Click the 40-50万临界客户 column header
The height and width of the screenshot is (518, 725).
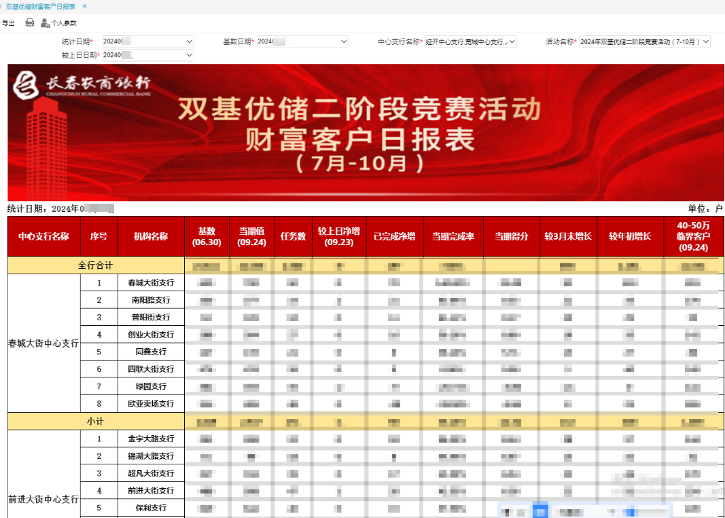tap(694, 236)
